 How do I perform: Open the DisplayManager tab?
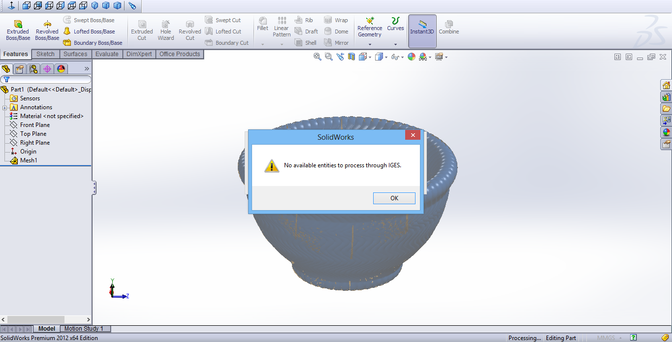click(61, 69)
